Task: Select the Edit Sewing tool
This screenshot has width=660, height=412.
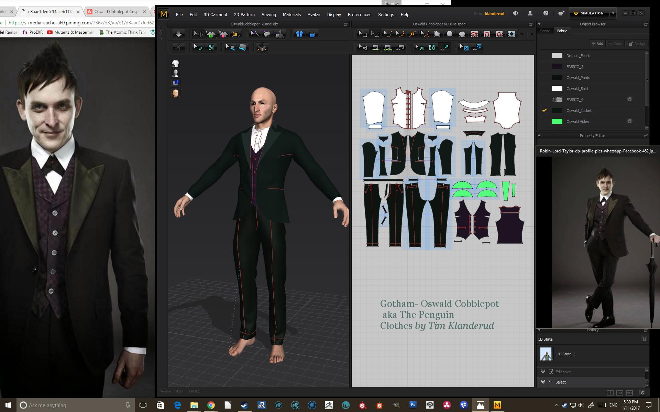Action: (363, 47)
